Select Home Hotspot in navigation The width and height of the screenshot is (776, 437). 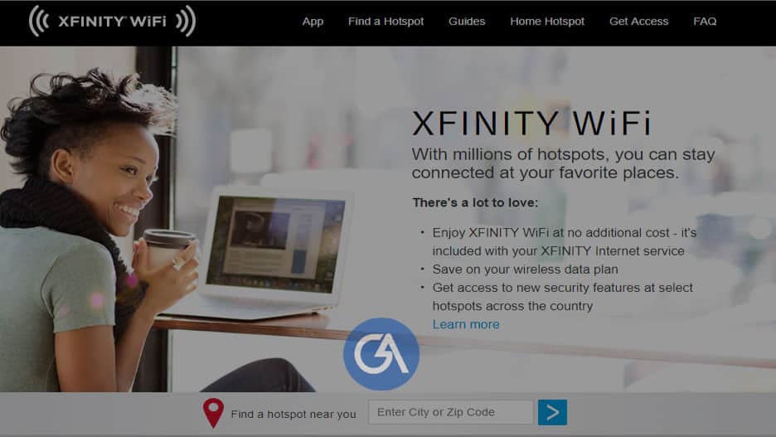click(547, 22)
